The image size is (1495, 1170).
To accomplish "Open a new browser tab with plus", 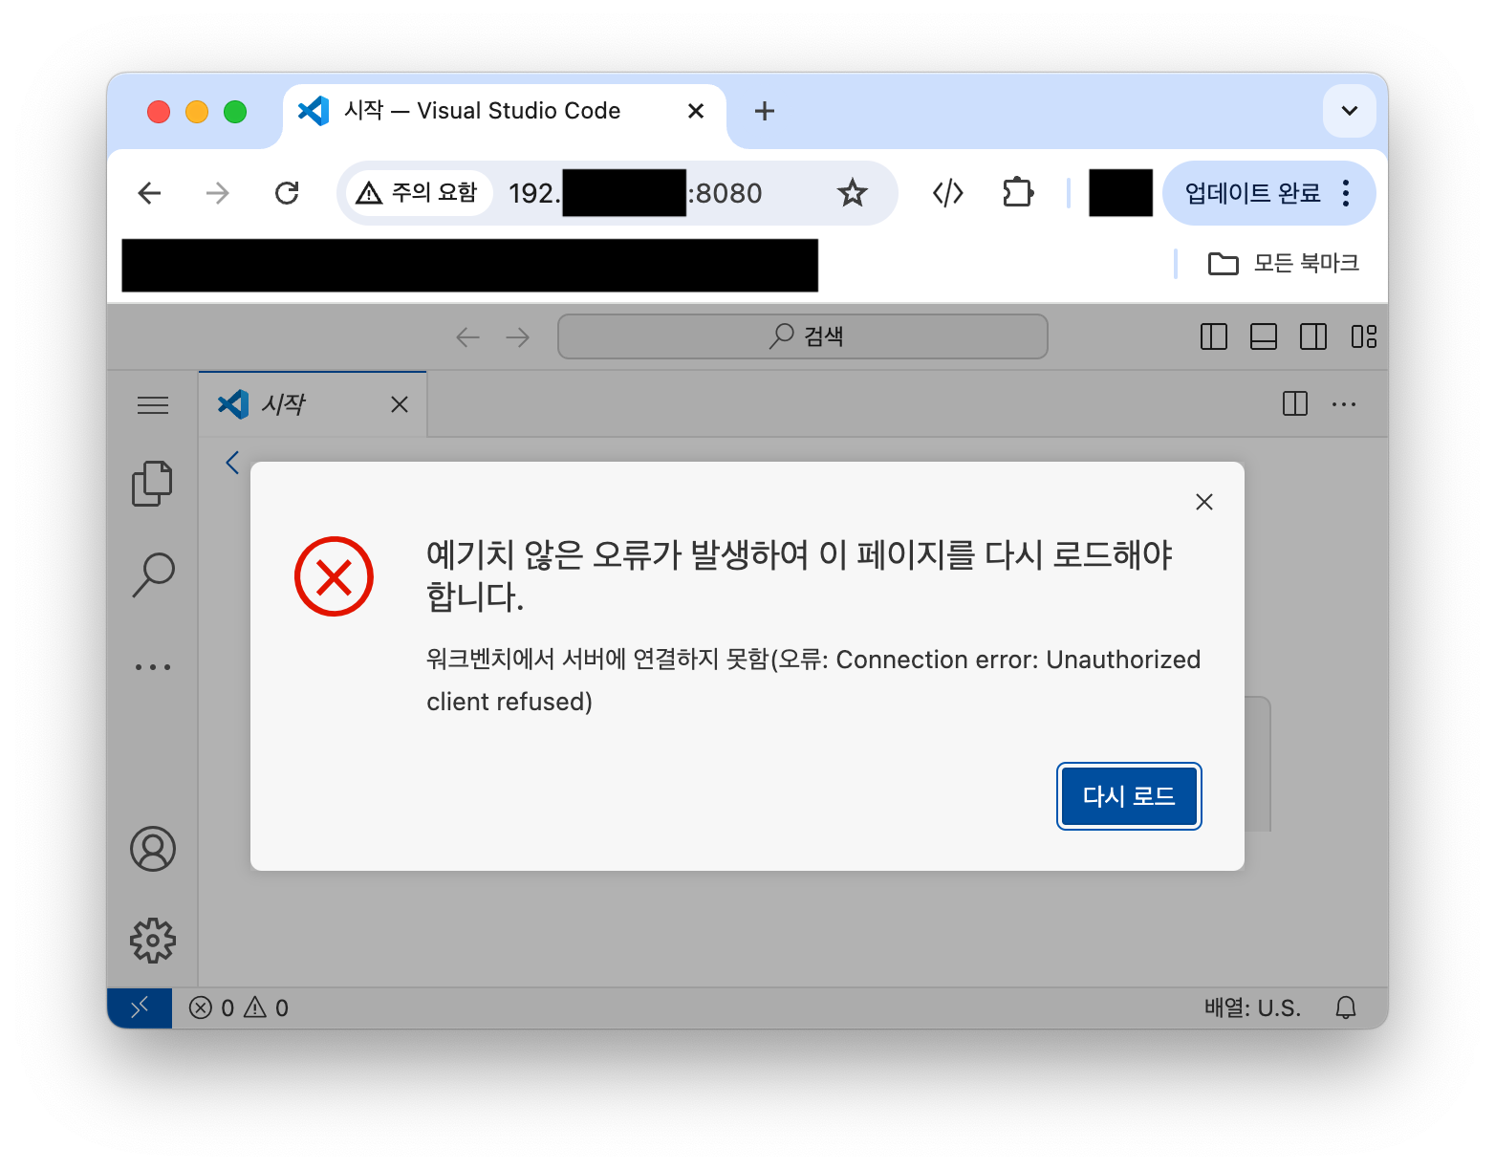I will tap(765, 111).
